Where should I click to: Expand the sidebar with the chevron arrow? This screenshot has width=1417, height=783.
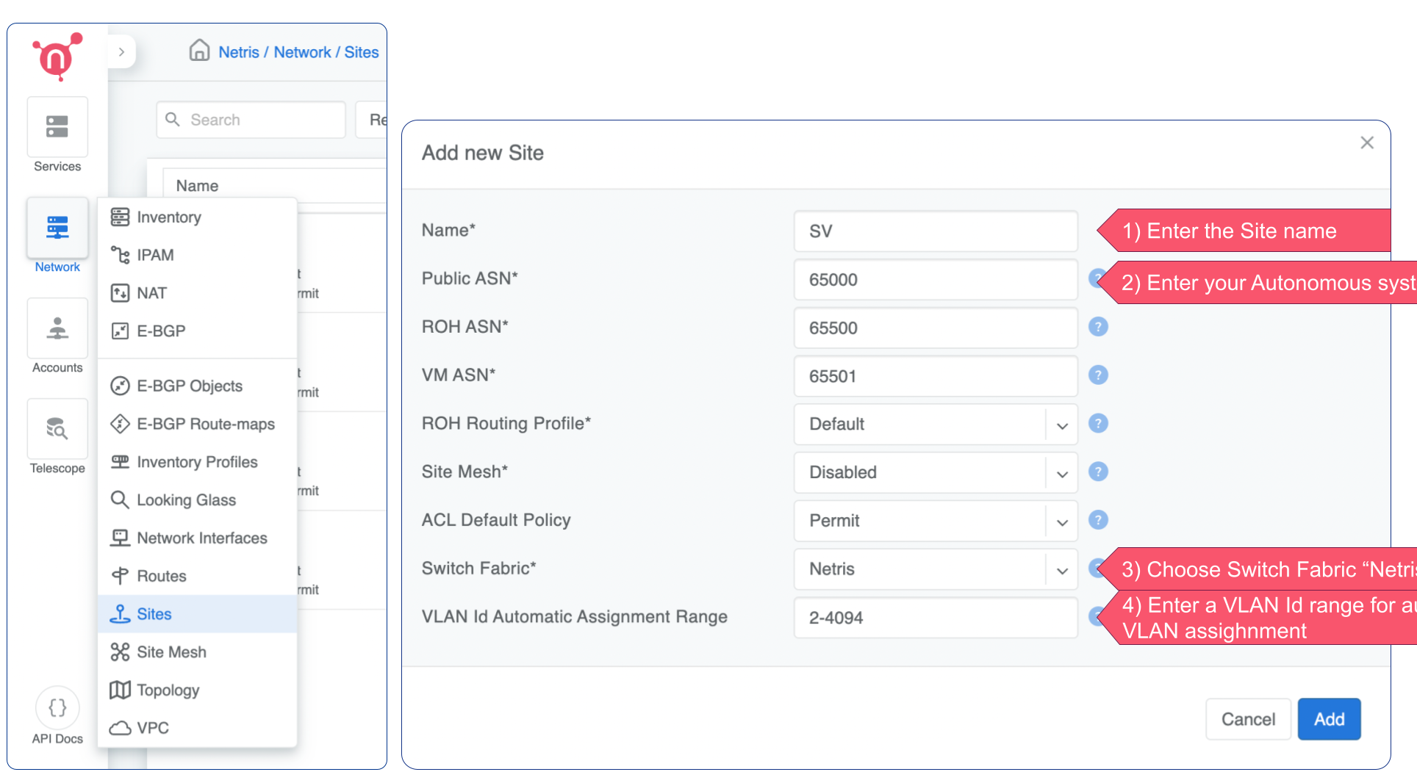(x=122, y=52)
